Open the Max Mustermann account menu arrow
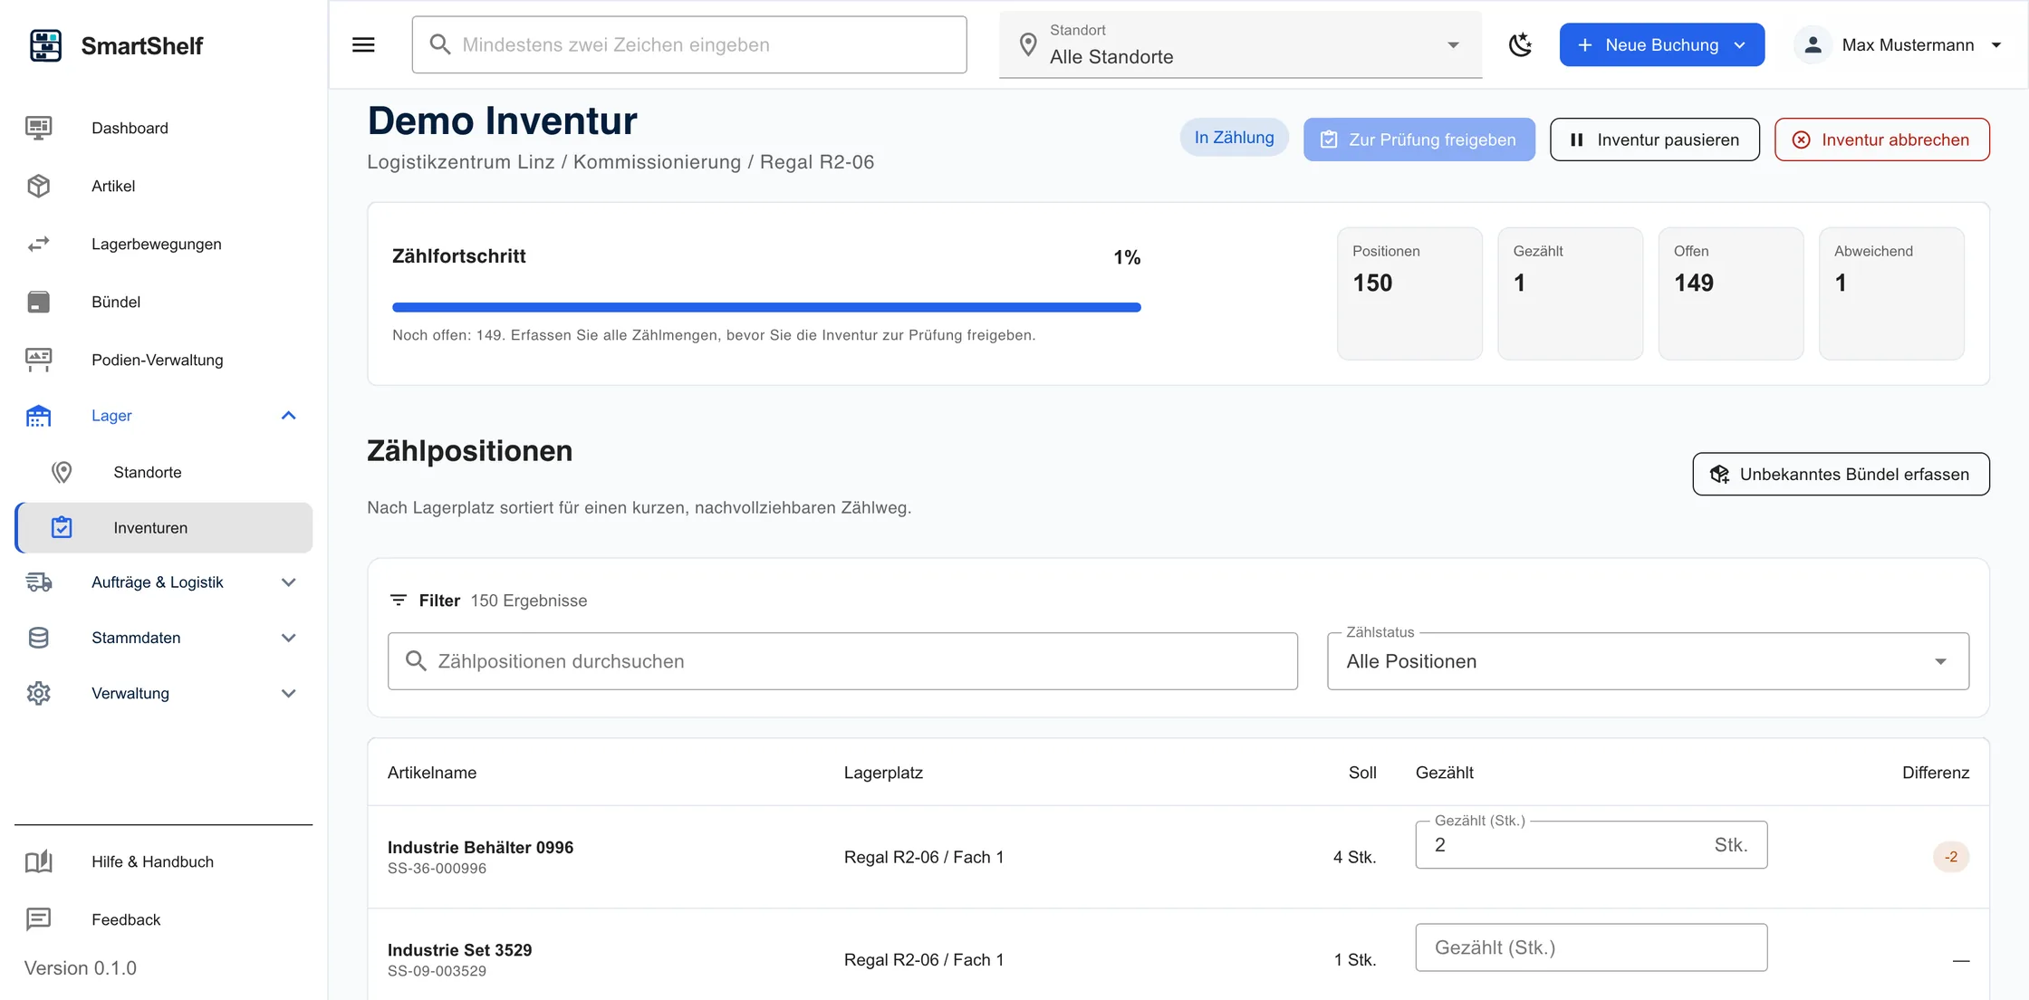The image size is (2029, 1000). (1996, 44)
